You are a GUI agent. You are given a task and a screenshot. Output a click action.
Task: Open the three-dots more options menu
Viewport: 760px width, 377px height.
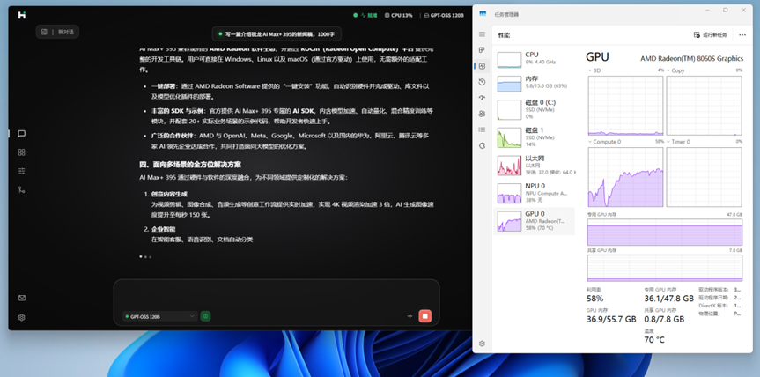742,35
